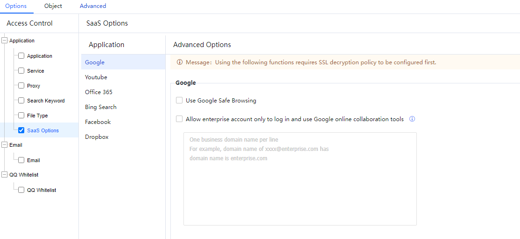This screenshot has height=239, width=520.
Task: Open Bing Search SaaS options
Action: pos(101,107)
